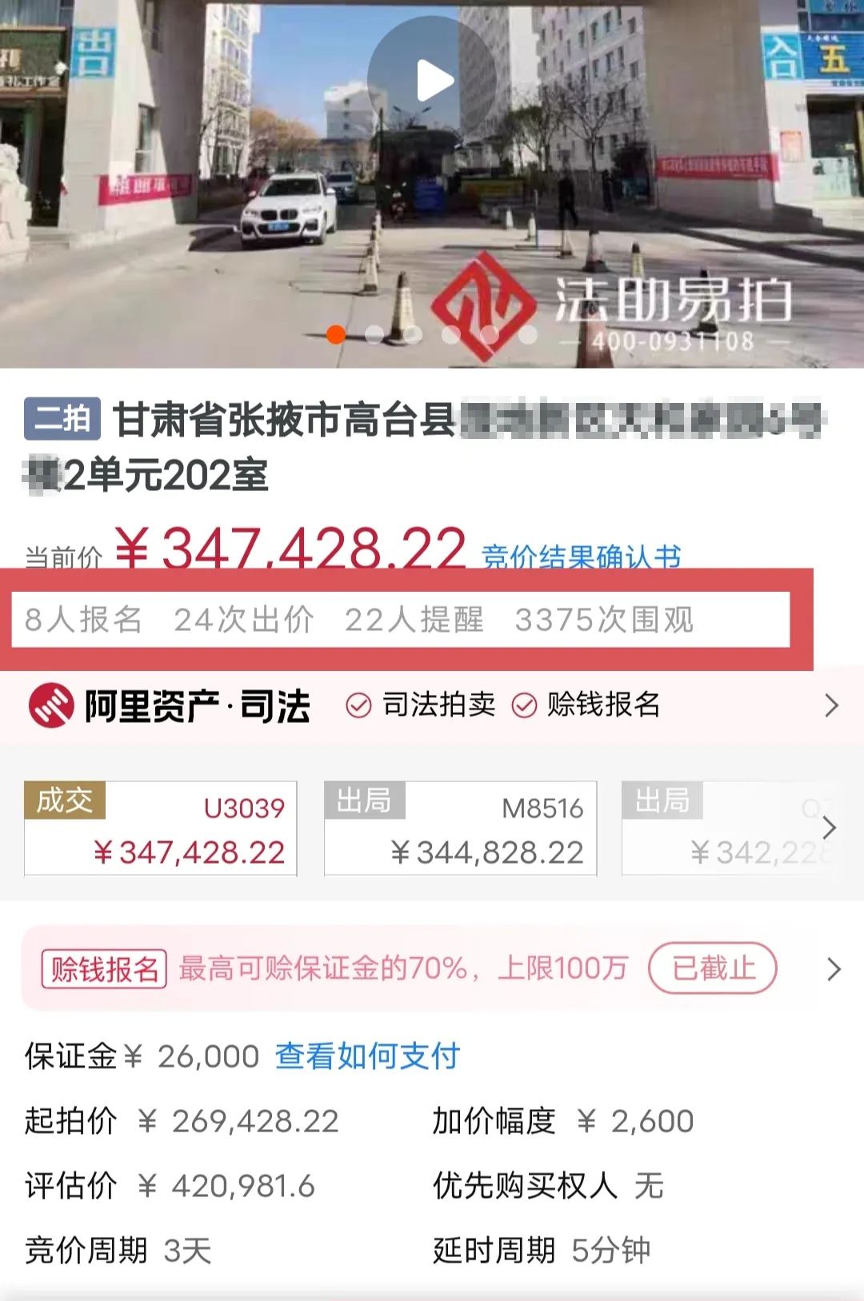
Task: Expand bid records list chevron
Action: [x=830, y=828]
